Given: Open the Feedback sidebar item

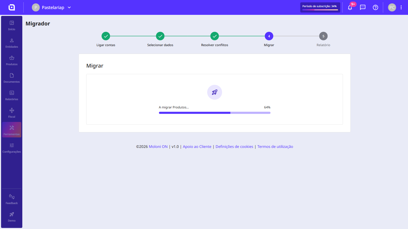Looking at the screenshot, I should tap(12, 199).
